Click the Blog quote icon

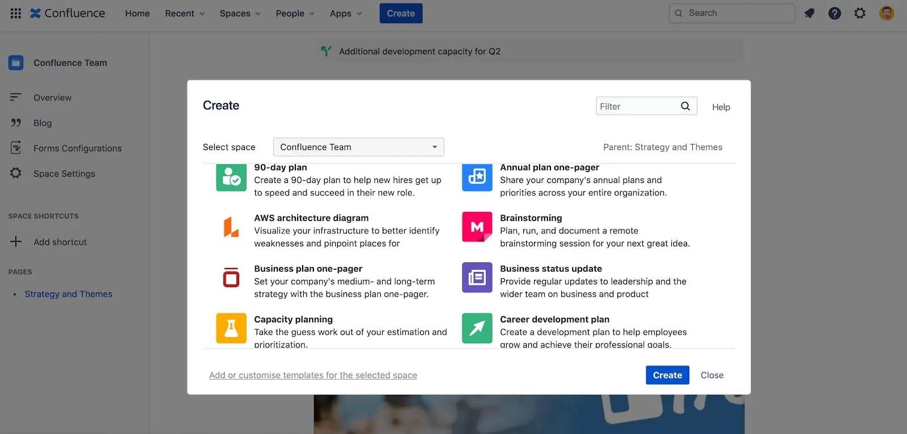click(16, 122)
